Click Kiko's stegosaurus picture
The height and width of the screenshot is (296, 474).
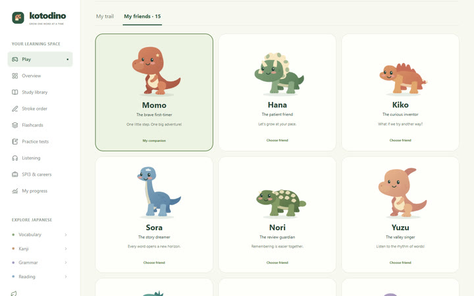[404, 78]
